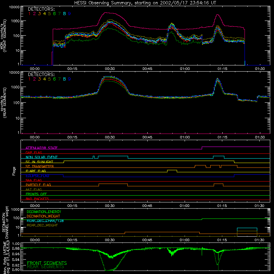Click 00:45 time label under Flags panel
The width and height of the screenshot is (274, 274).
point(147,206)
